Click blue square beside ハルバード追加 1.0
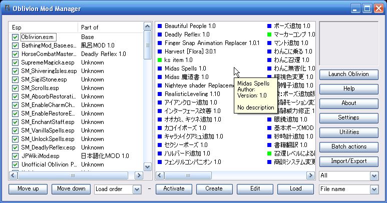Image resolution: width=387 pixels, height=203 pixels. point(160,153)
